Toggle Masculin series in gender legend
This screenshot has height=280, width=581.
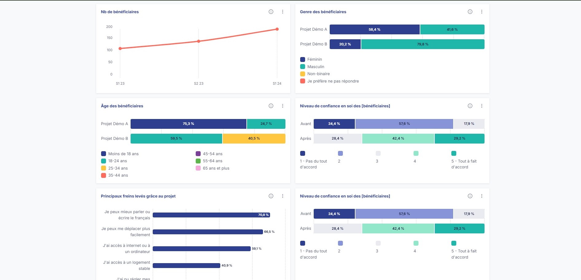pos(316,67)
